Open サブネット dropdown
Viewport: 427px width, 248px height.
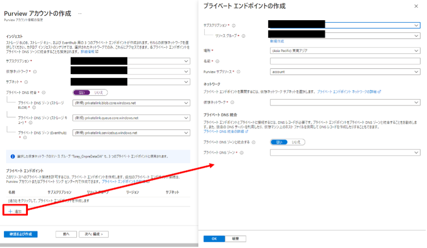tap(130, 82)
